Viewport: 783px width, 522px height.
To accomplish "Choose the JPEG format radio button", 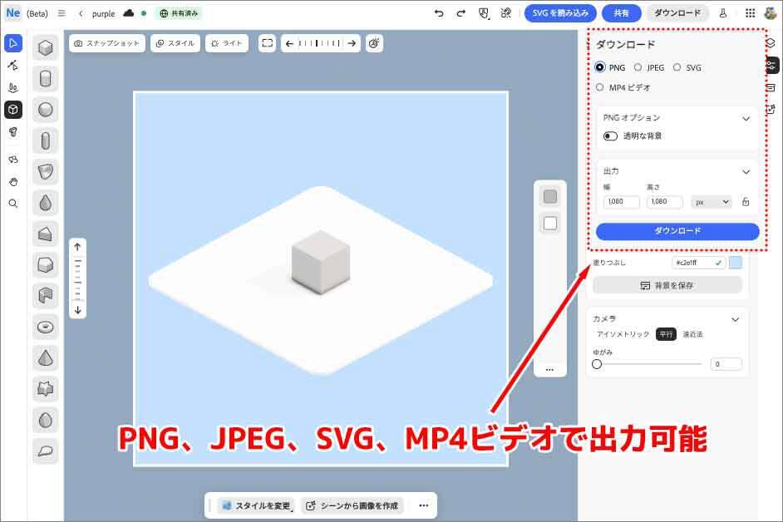I will pyautogui.click(x=638, y=67).
